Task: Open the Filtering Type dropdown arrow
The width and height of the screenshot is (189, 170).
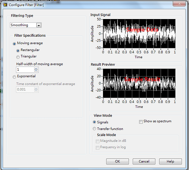Action: point(39,25)
